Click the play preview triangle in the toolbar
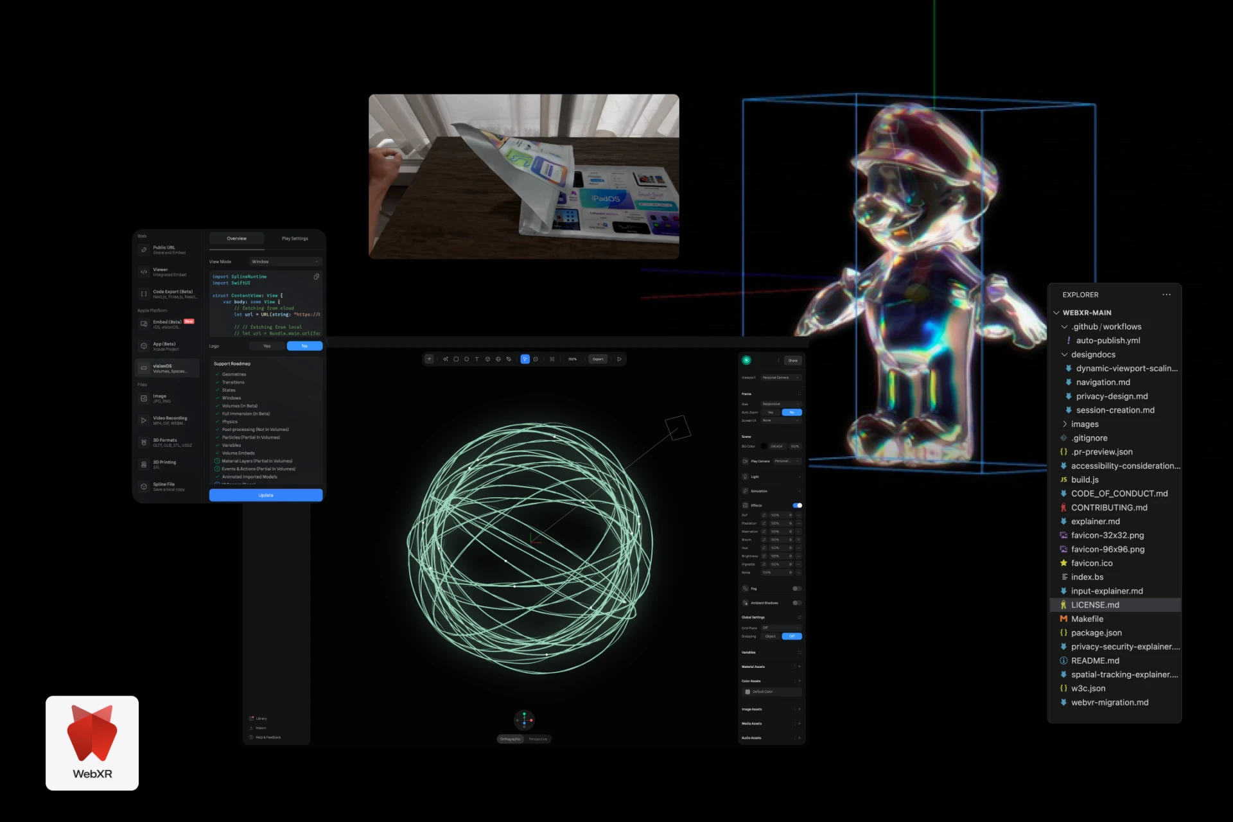This screenshot has height=822, width=1233. coord(619,359)
